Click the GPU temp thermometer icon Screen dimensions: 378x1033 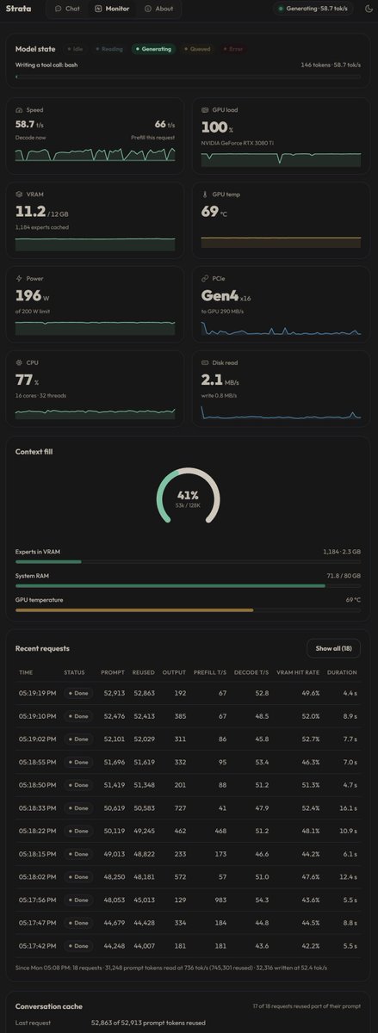click(x=205, y=195)
